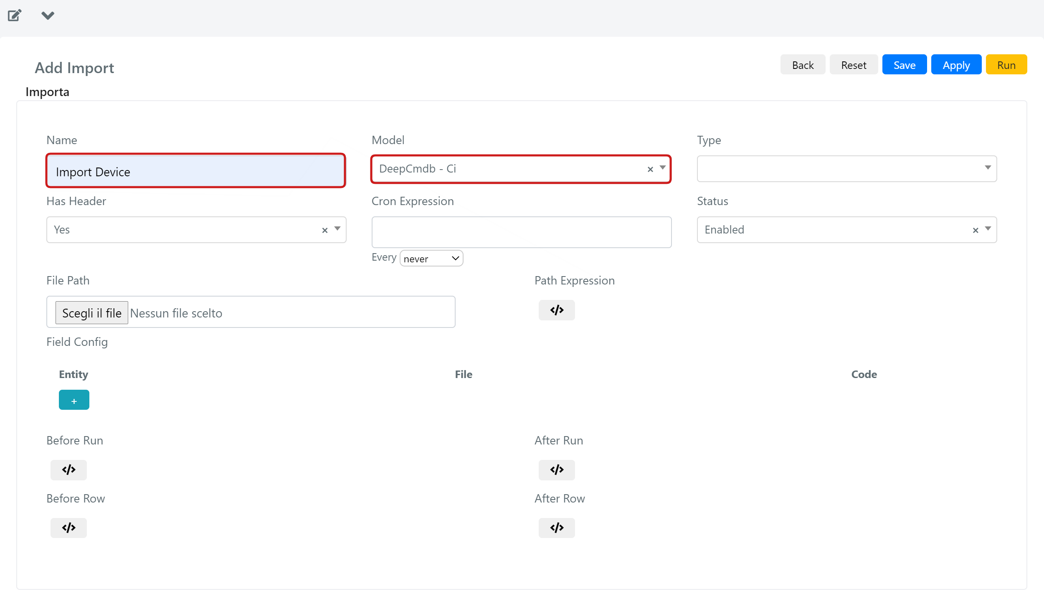Image resolution: width=1044 pixels, height=599 pixels.
Task: Run the import
Action: click(x=1006, y=65)
